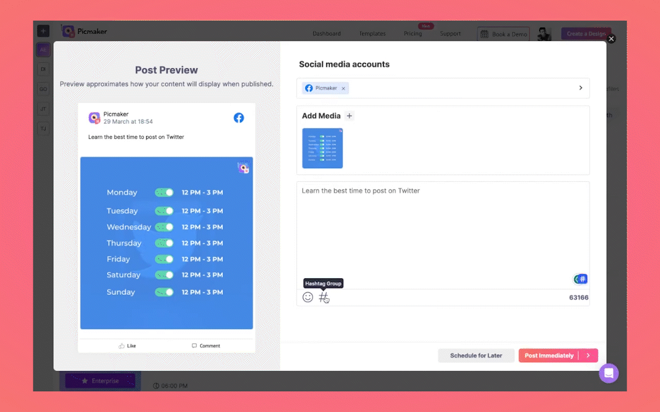Click the preview caption about Twitter

pyautogui.click(x=136, y=137)
